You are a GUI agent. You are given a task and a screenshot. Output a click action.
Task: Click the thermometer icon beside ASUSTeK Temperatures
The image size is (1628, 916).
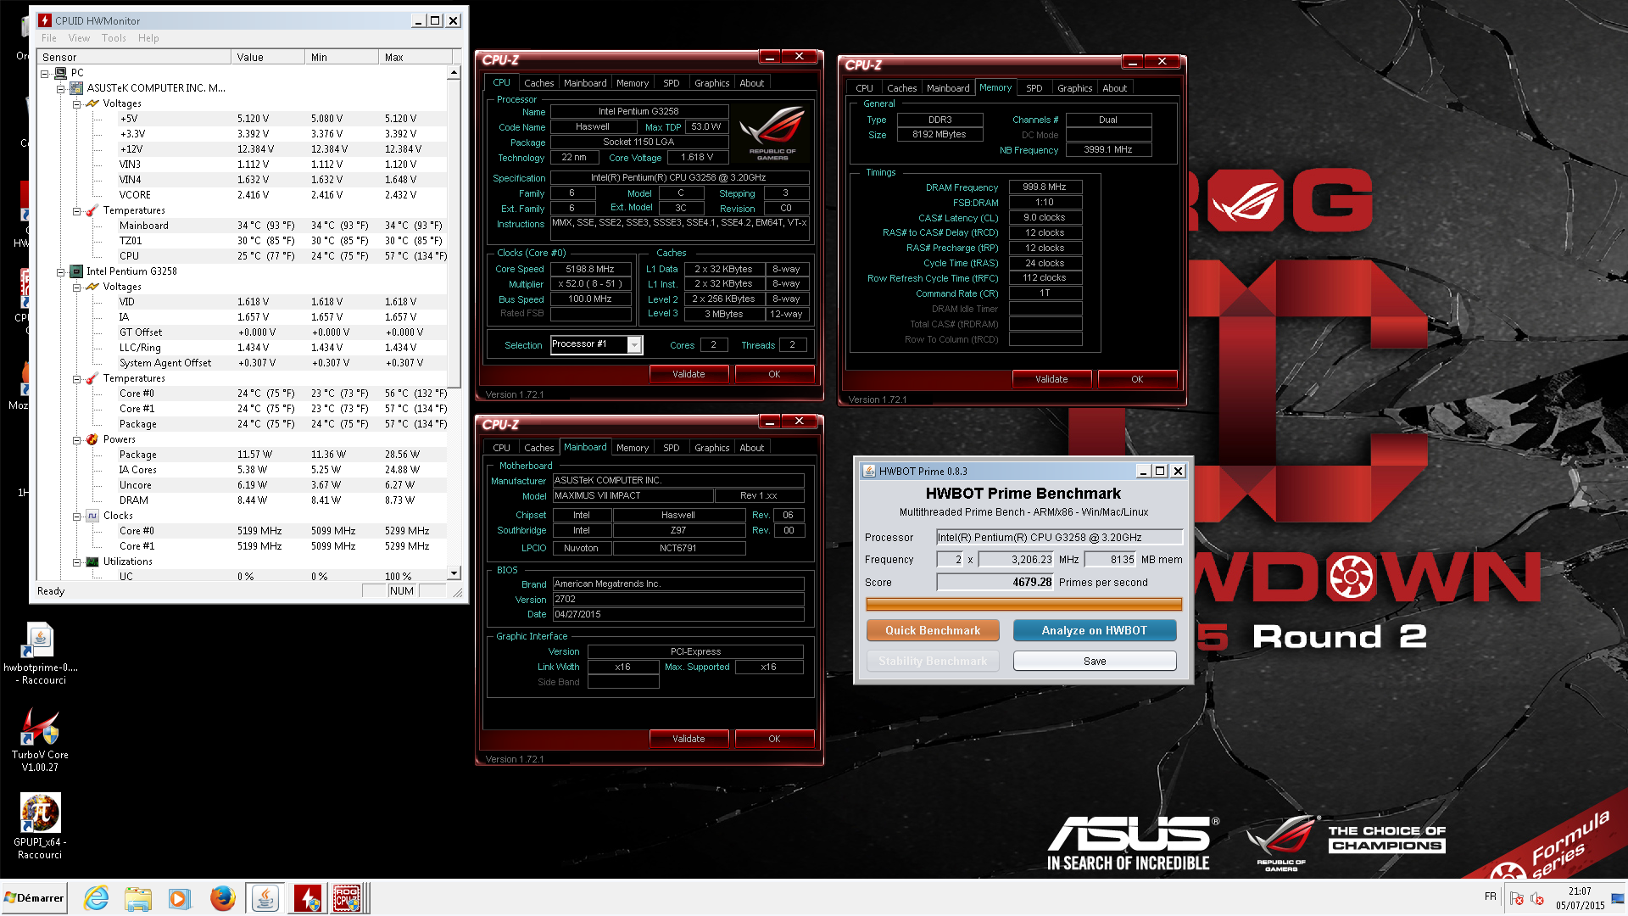click(92, 210)
